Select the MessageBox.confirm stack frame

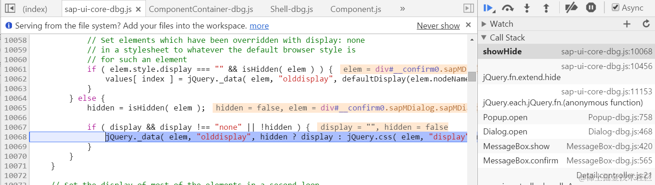tap(566, 161)
